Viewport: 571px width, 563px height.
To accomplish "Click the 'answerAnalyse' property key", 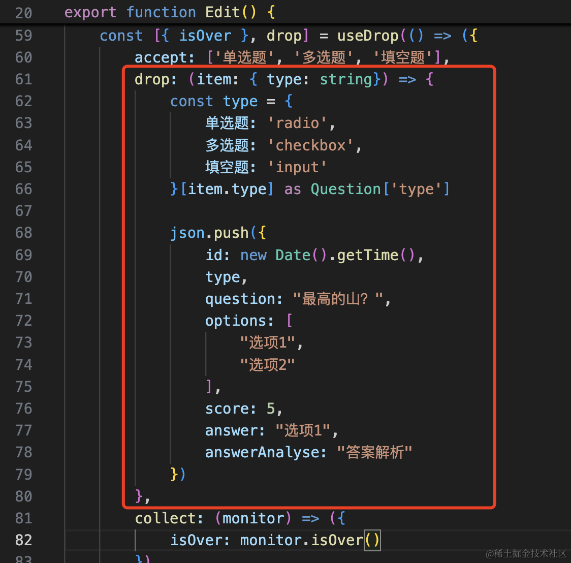I will click(x=262, y=452).
